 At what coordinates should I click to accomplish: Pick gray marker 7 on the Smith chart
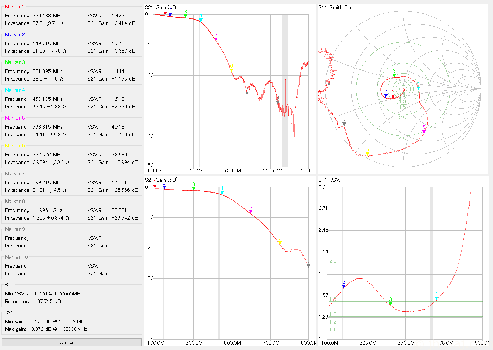[x=344, y=124]
